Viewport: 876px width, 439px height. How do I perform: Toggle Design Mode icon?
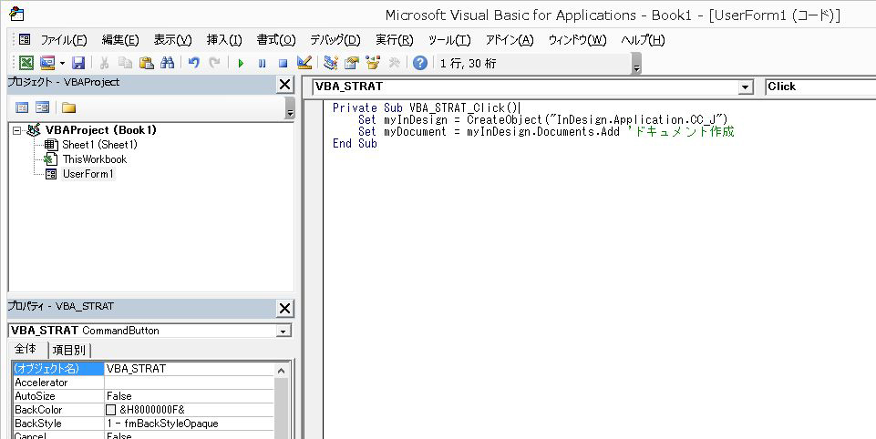(304, 63)
